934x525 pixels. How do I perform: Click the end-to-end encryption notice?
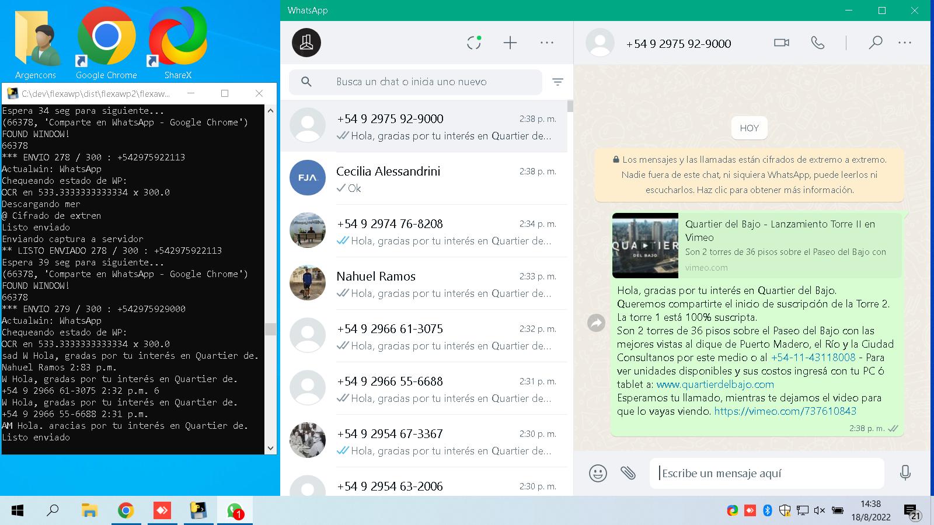click(749, 174)
